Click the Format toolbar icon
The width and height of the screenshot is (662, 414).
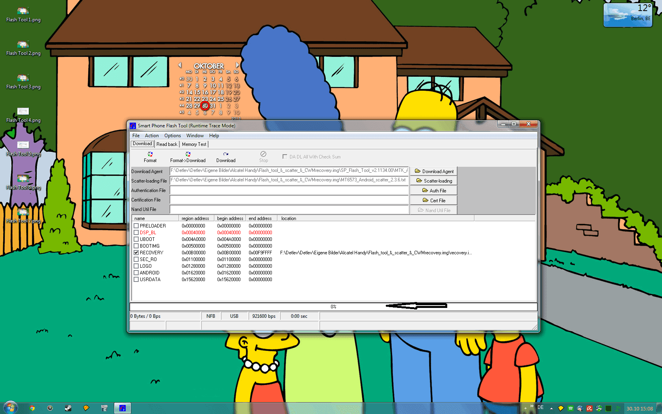150,154
